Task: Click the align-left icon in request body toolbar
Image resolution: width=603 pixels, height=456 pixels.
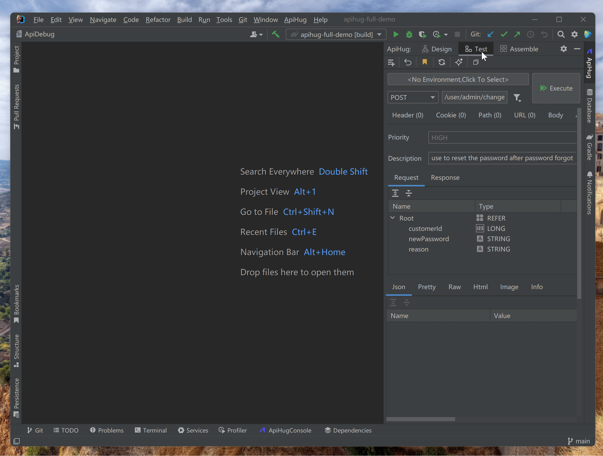Action: [395, 193]
